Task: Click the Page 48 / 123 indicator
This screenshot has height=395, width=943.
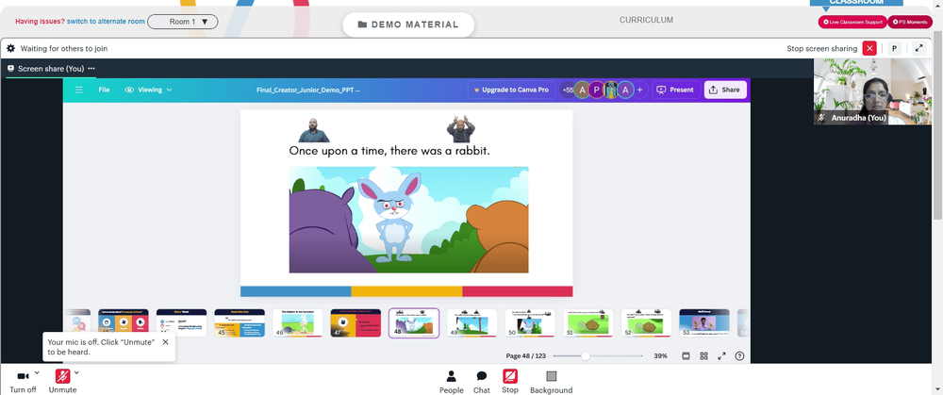Action: tap(525, 356)
